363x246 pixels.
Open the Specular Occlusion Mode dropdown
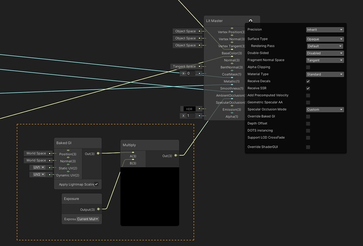tap(324, 110)
